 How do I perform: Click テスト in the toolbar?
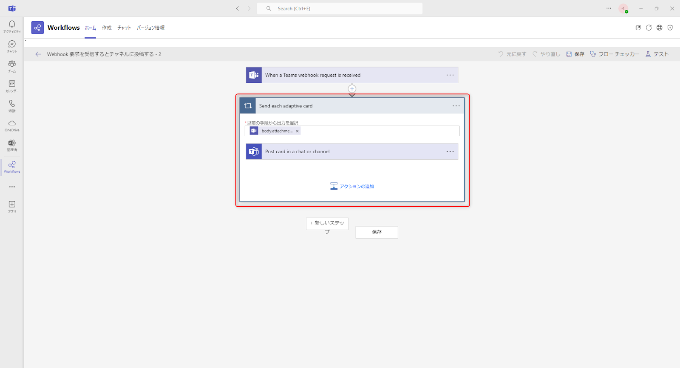tap(657, 54)
